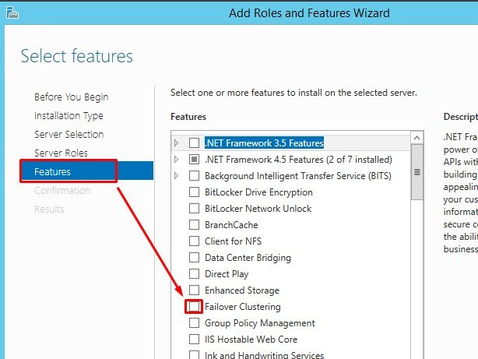Go to the Before You Begin step

[71, 97]
